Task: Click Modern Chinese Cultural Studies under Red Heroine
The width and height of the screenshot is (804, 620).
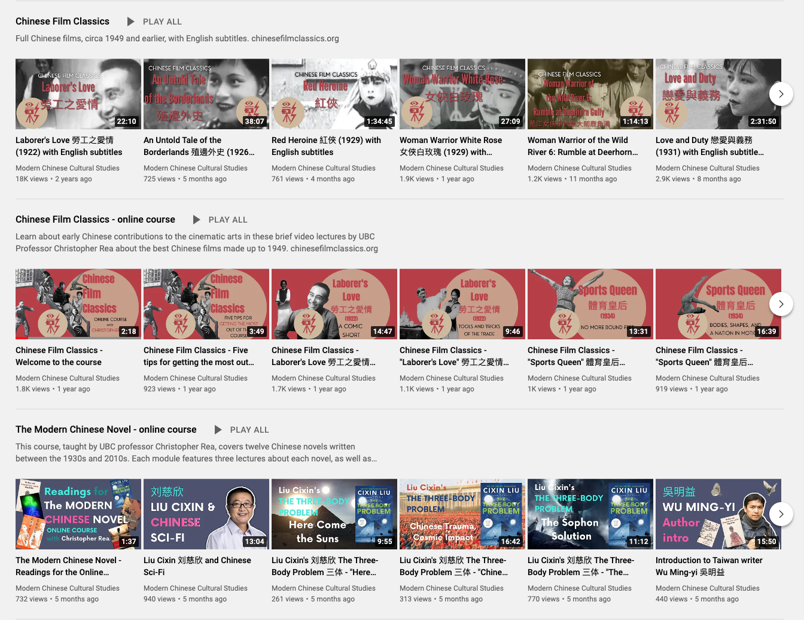Action: [x=323, y=168]
